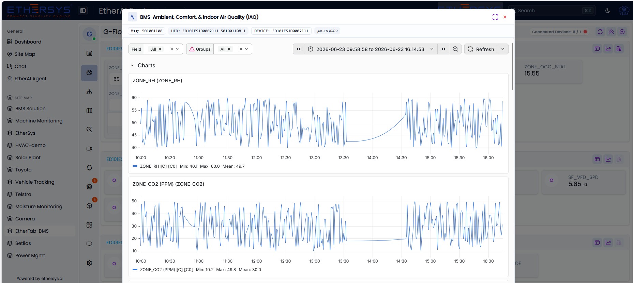Select EtherSys in the site map
The width and height of the screenshot is (633, 283).
pyautogui.click(x=25, y=133)
